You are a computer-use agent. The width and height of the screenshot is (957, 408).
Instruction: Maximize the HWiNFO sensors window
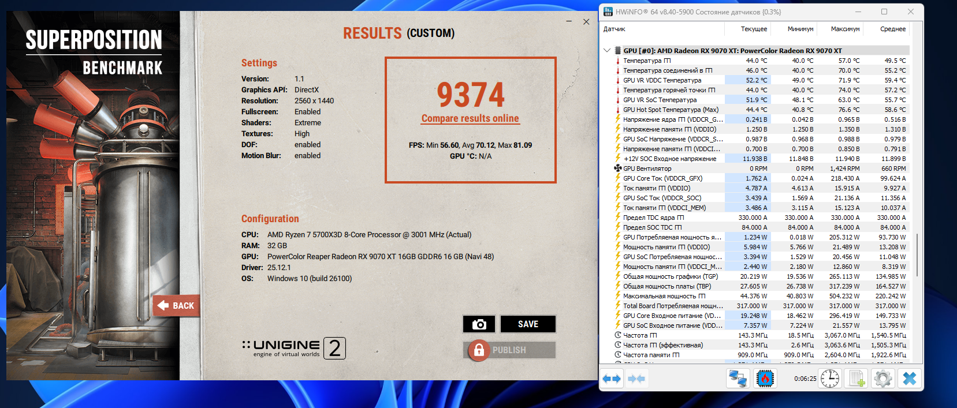[x=884, y=12]
